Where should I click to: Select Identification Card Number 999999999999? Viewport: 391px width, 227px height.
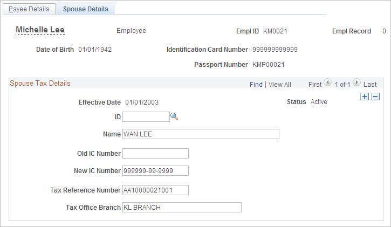275,50
